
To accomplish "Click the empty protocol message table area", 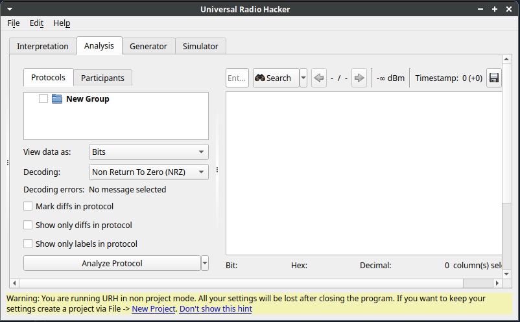I will click(364, 173).
